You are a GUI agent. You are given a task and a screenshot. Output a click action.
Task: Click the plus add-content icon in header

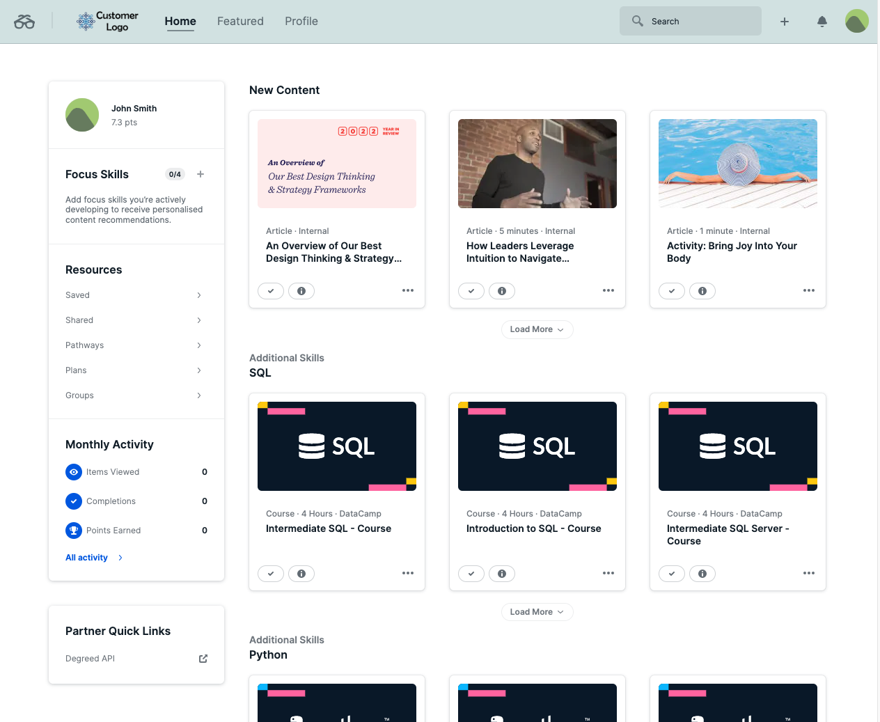(x=785, y=22)
